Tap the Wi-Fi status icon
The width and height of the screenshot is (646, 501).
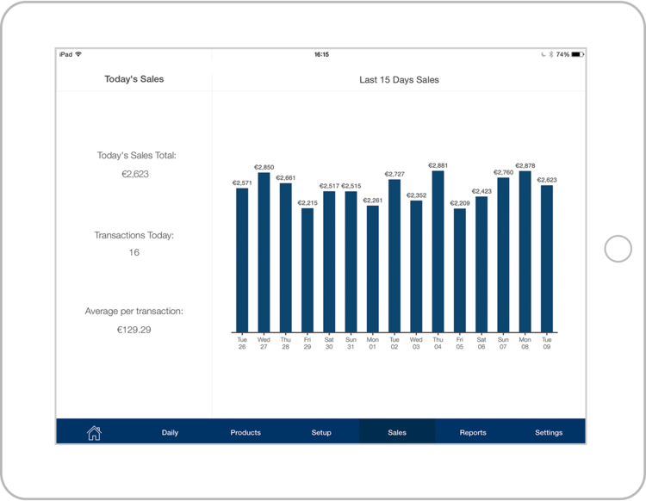tap(78, 54)
